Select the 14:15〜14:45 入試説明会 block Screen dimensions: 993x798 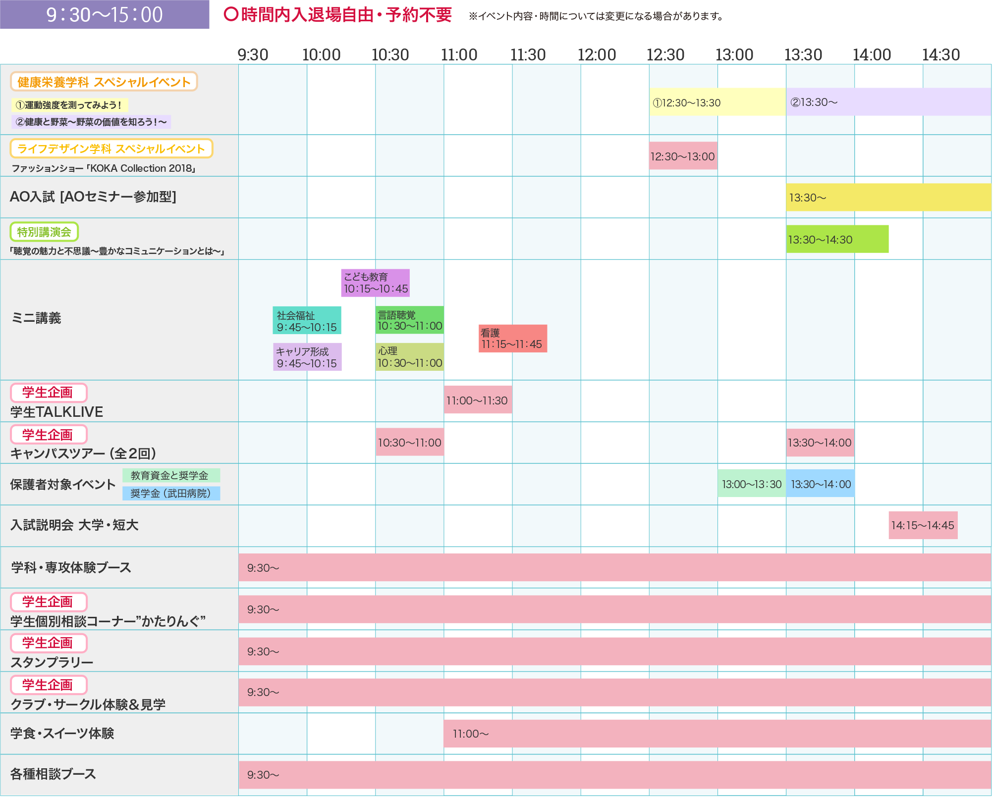pyautogui.click(x=923, y=525)
